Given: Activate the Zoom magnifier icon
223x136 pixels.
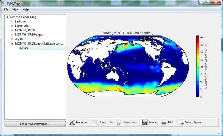Looking at the screenshot, I should 95,122.
